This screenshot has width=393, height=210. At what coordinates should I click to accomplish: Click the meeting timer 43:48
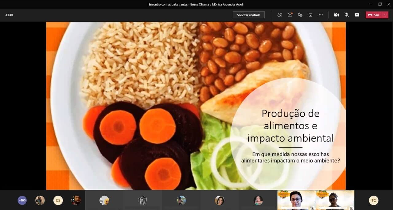pyautogui.click(x=9, y=15)
